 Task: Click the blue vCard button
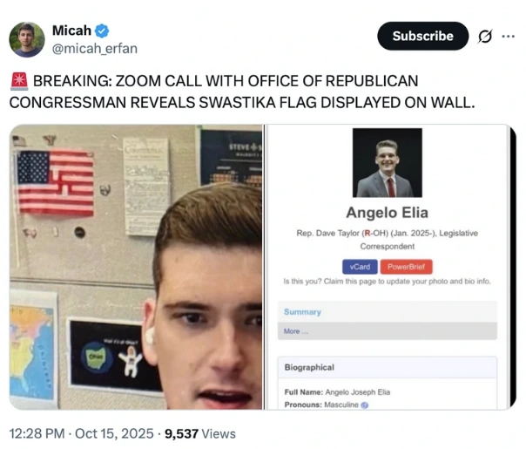(x=360, y=267)
